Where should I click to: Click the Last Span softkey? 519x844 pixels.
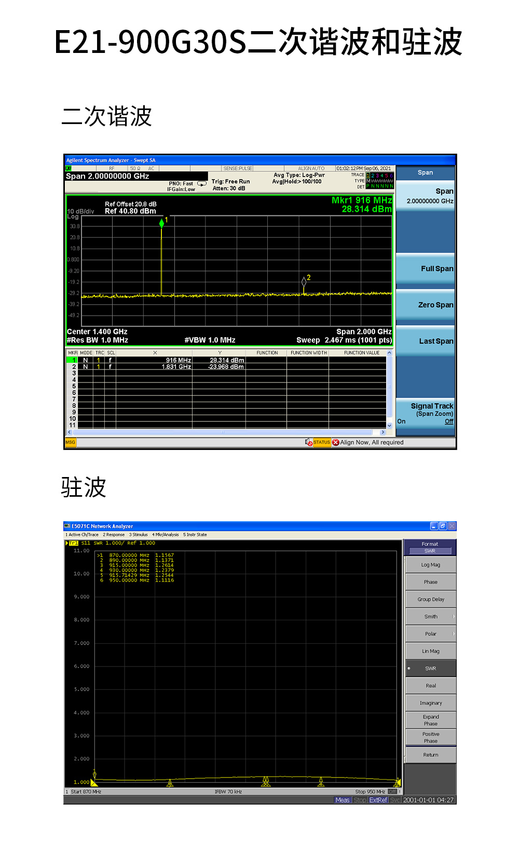426,341
